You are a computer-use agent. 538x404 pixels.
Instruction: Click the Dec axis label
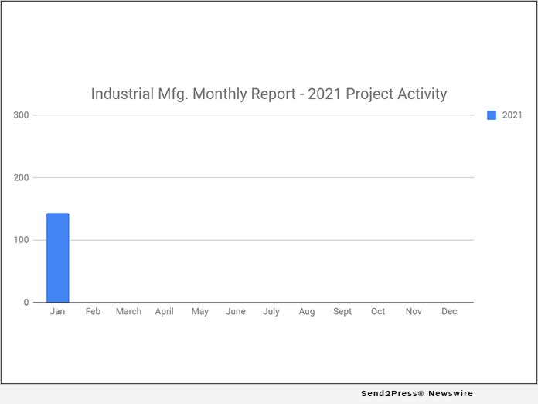coord(449,311)
